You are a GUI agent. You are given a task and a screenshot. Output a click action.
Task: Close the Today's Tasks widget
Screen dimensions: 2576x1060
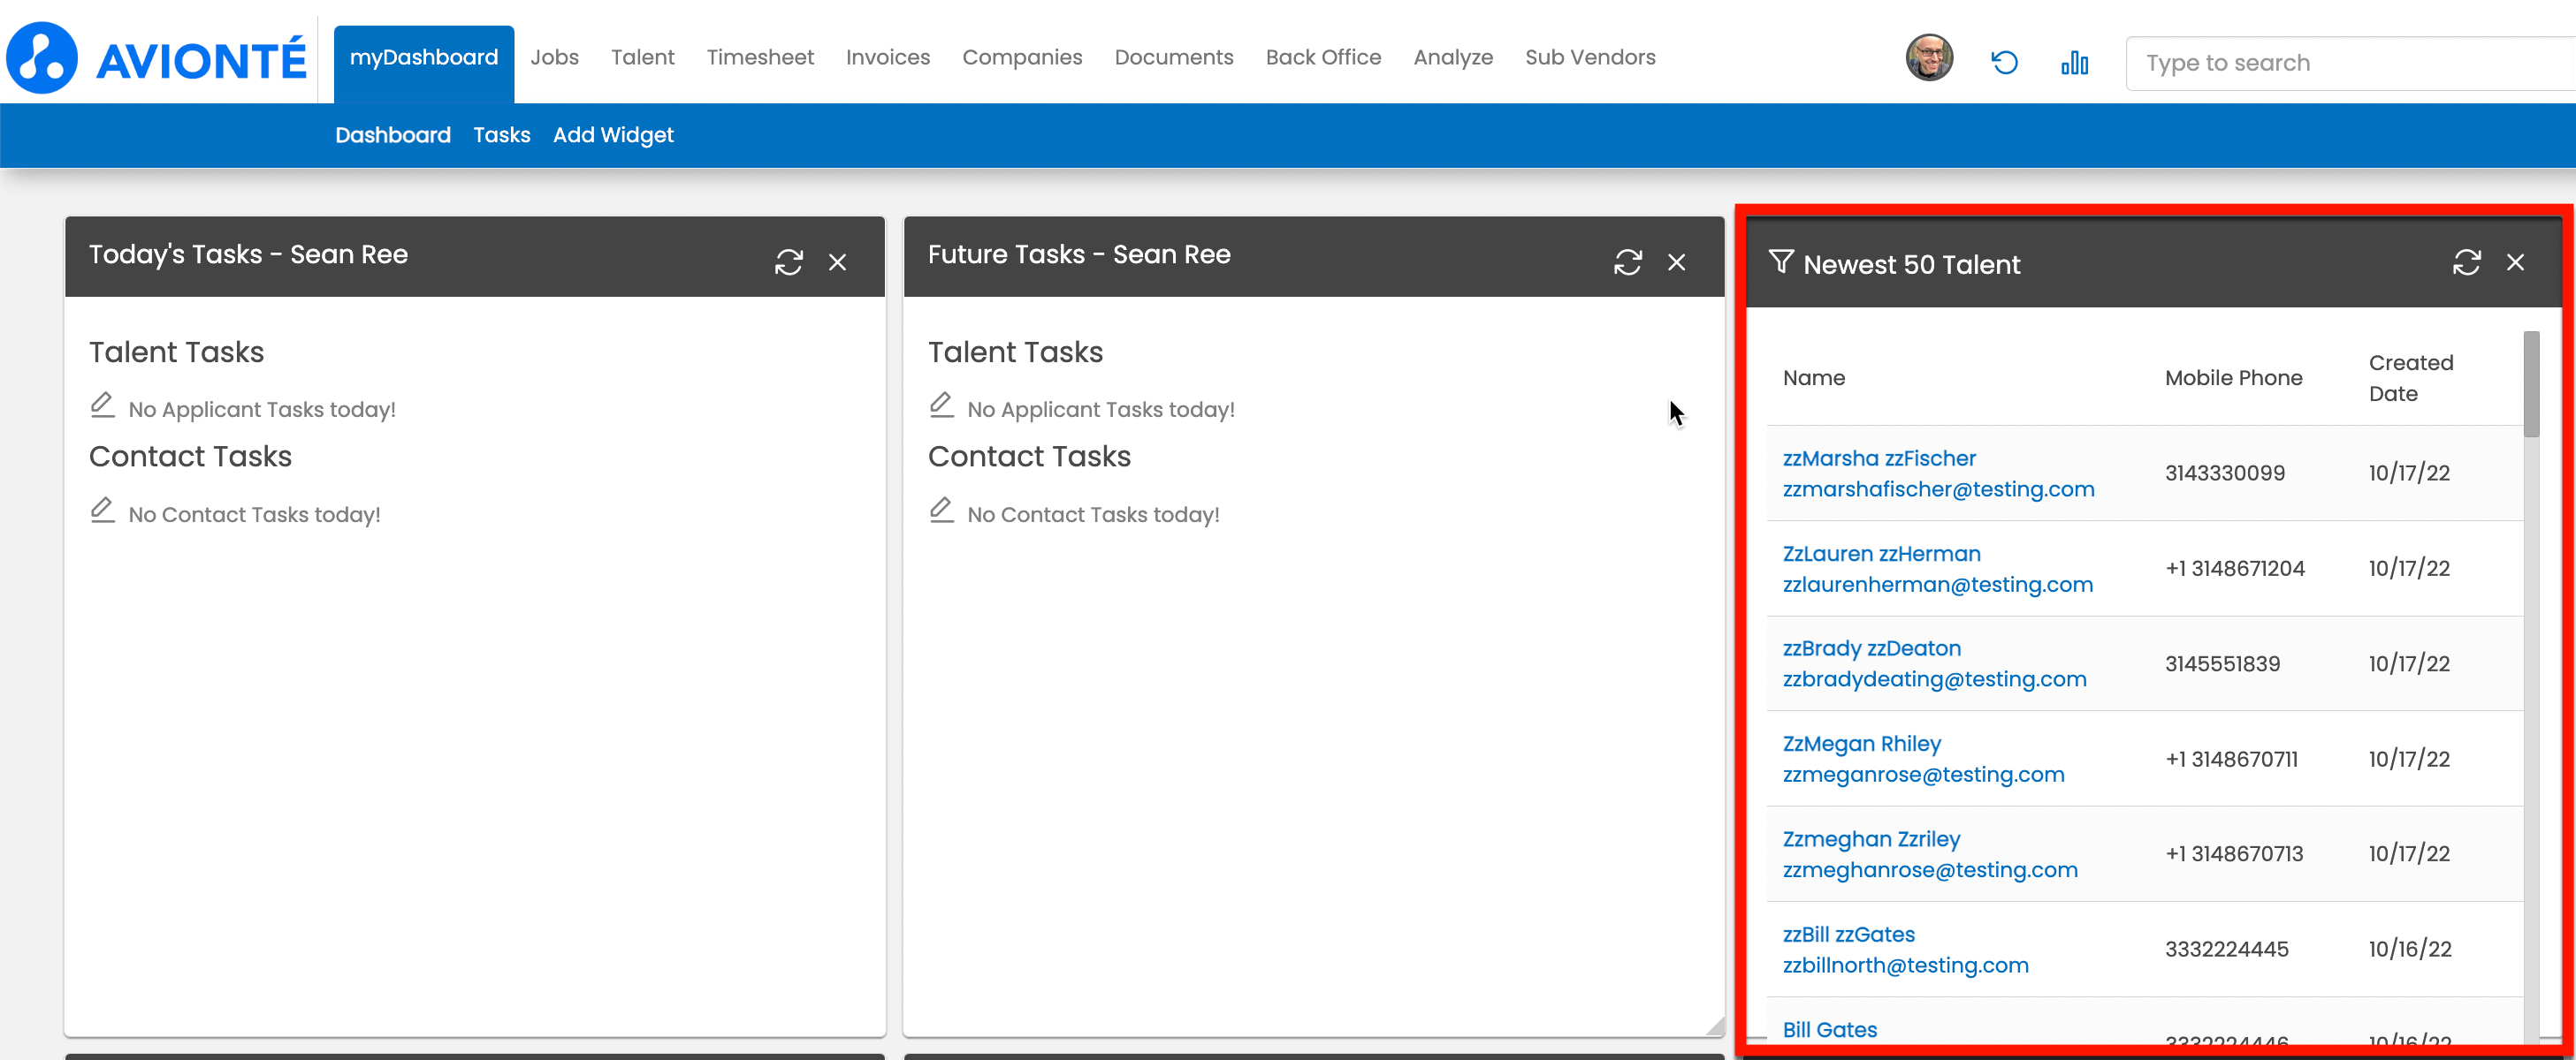coord(837,261)
